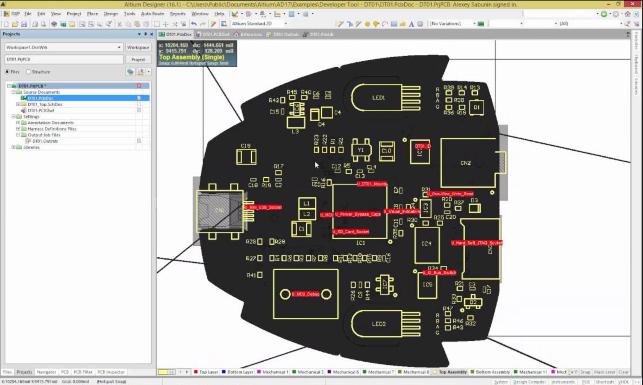Switch to the Extensions document tab
The width and height of the screenshot is (643, 385).
coord(248,34)
